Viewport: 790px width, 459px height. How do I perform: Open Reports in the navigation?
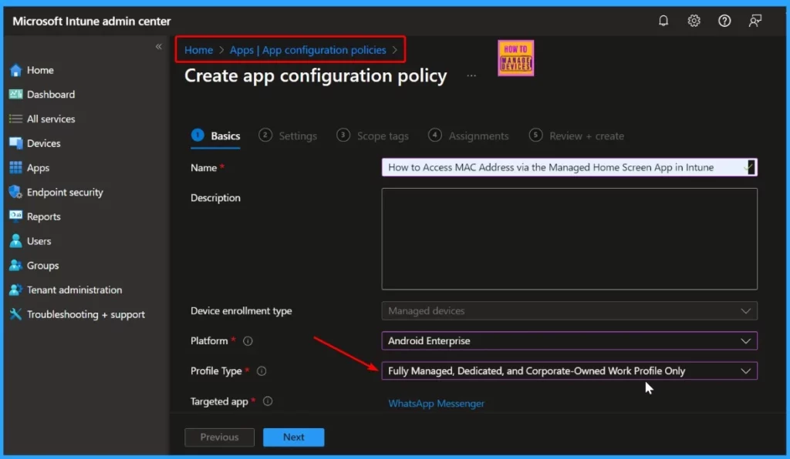[x=44, y=216]
